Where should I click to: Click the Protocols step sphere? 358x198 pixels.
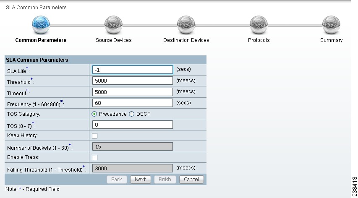coord(259,25)
